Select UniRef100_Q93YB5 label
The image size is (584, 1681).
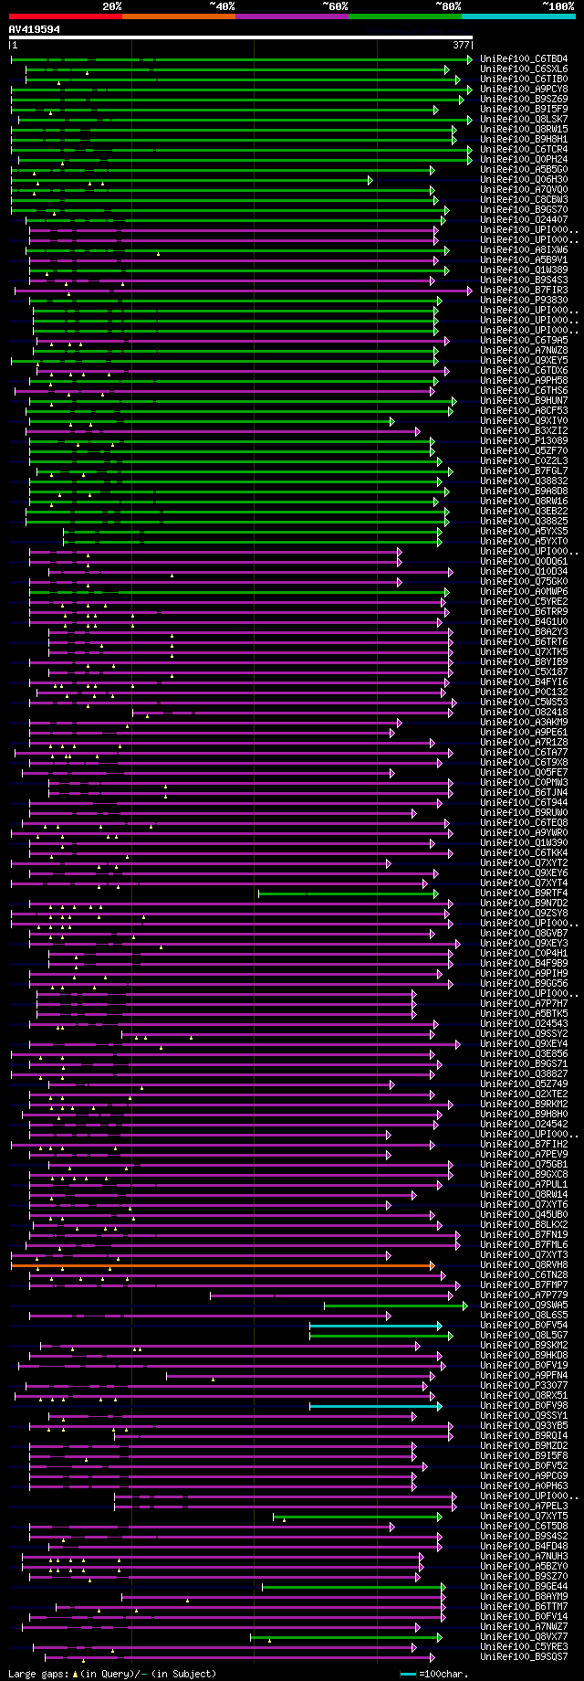coord(524,1426)
